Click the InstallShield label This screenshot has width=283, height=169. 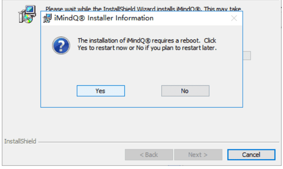[x=20, y=141]
